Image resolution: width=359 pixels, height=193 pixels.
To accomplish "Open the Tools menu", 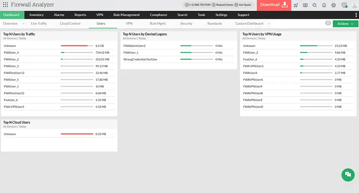I will point(201,15).
